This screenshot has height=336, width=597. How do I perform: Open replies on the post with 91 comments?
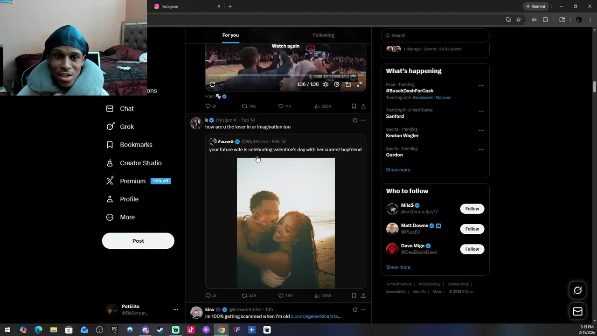tap(211, 106)
